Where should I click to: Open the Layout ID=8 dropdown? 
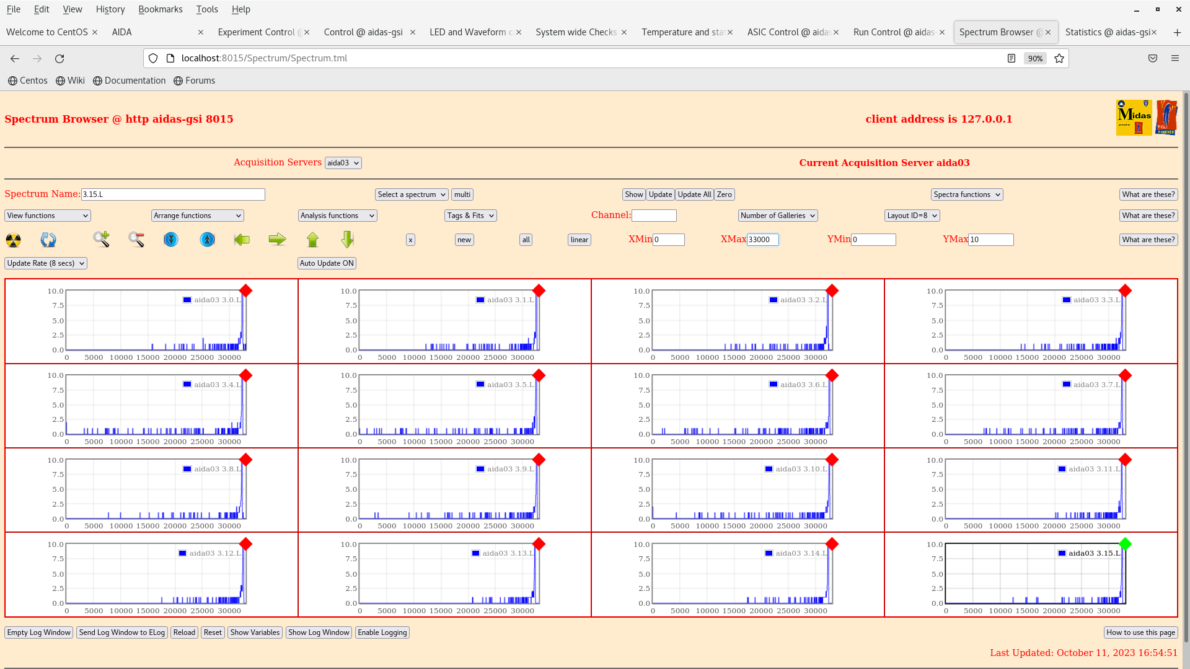[912, 216]
